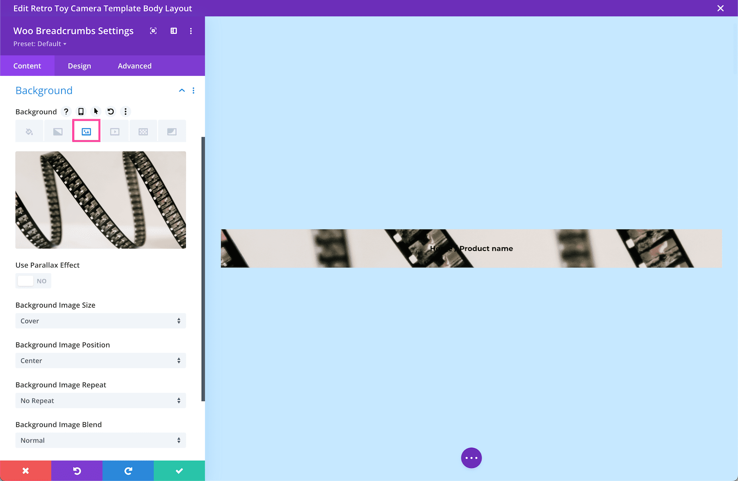
Task: Save changes with the green checkmark button
Action: (x=179, y=470)
